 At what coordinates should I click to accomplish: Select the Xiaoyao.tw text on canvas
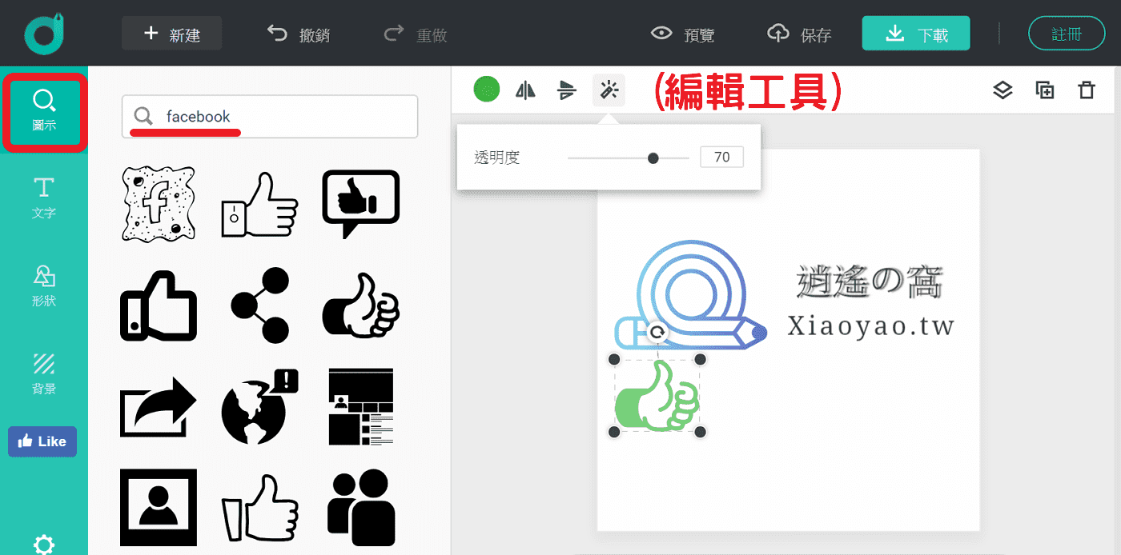[x=871, y=327]
